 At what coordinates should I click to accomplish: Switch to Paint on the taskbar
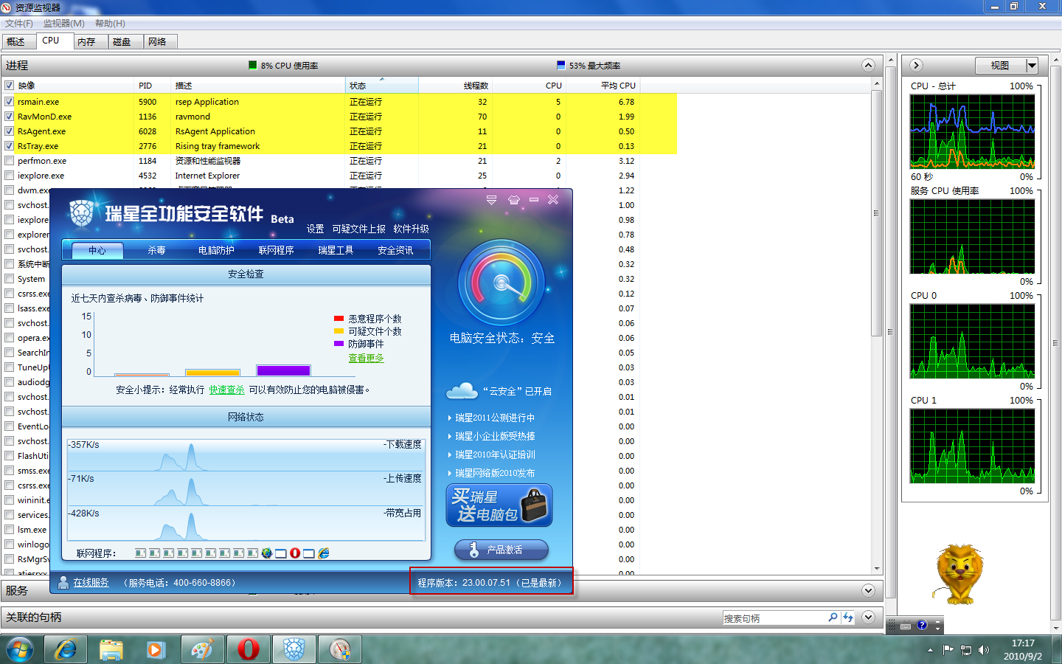pos(201,649)
